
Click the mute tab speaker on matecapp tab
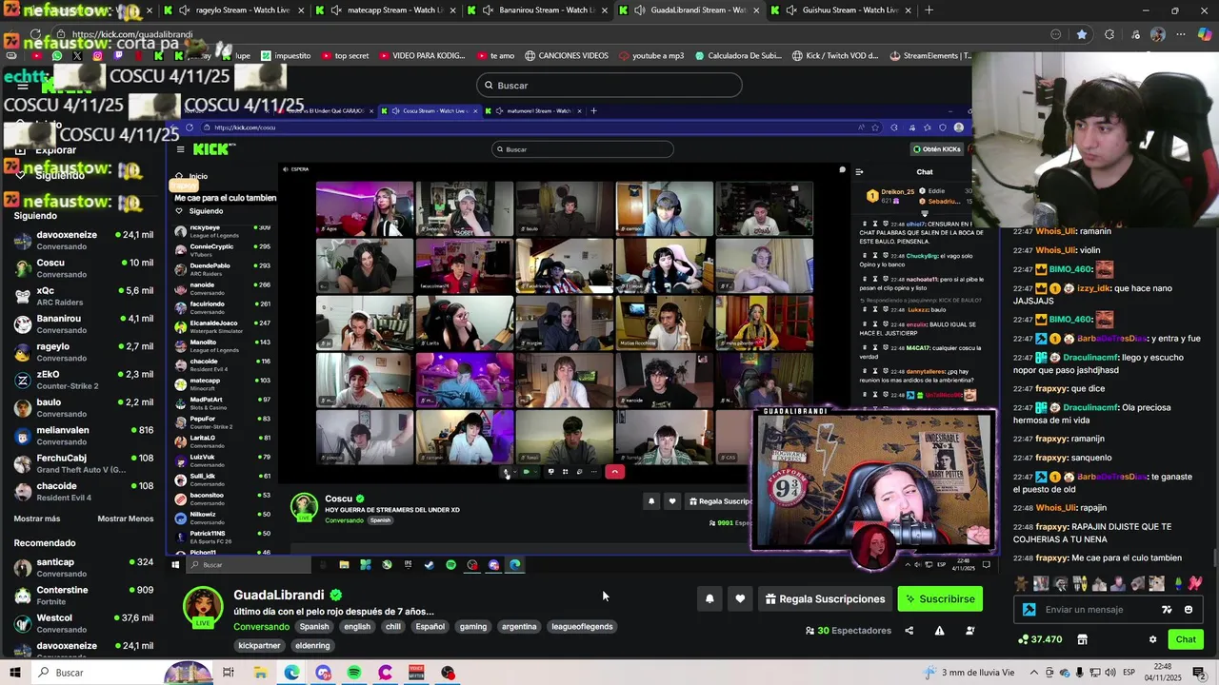(336, 10)
